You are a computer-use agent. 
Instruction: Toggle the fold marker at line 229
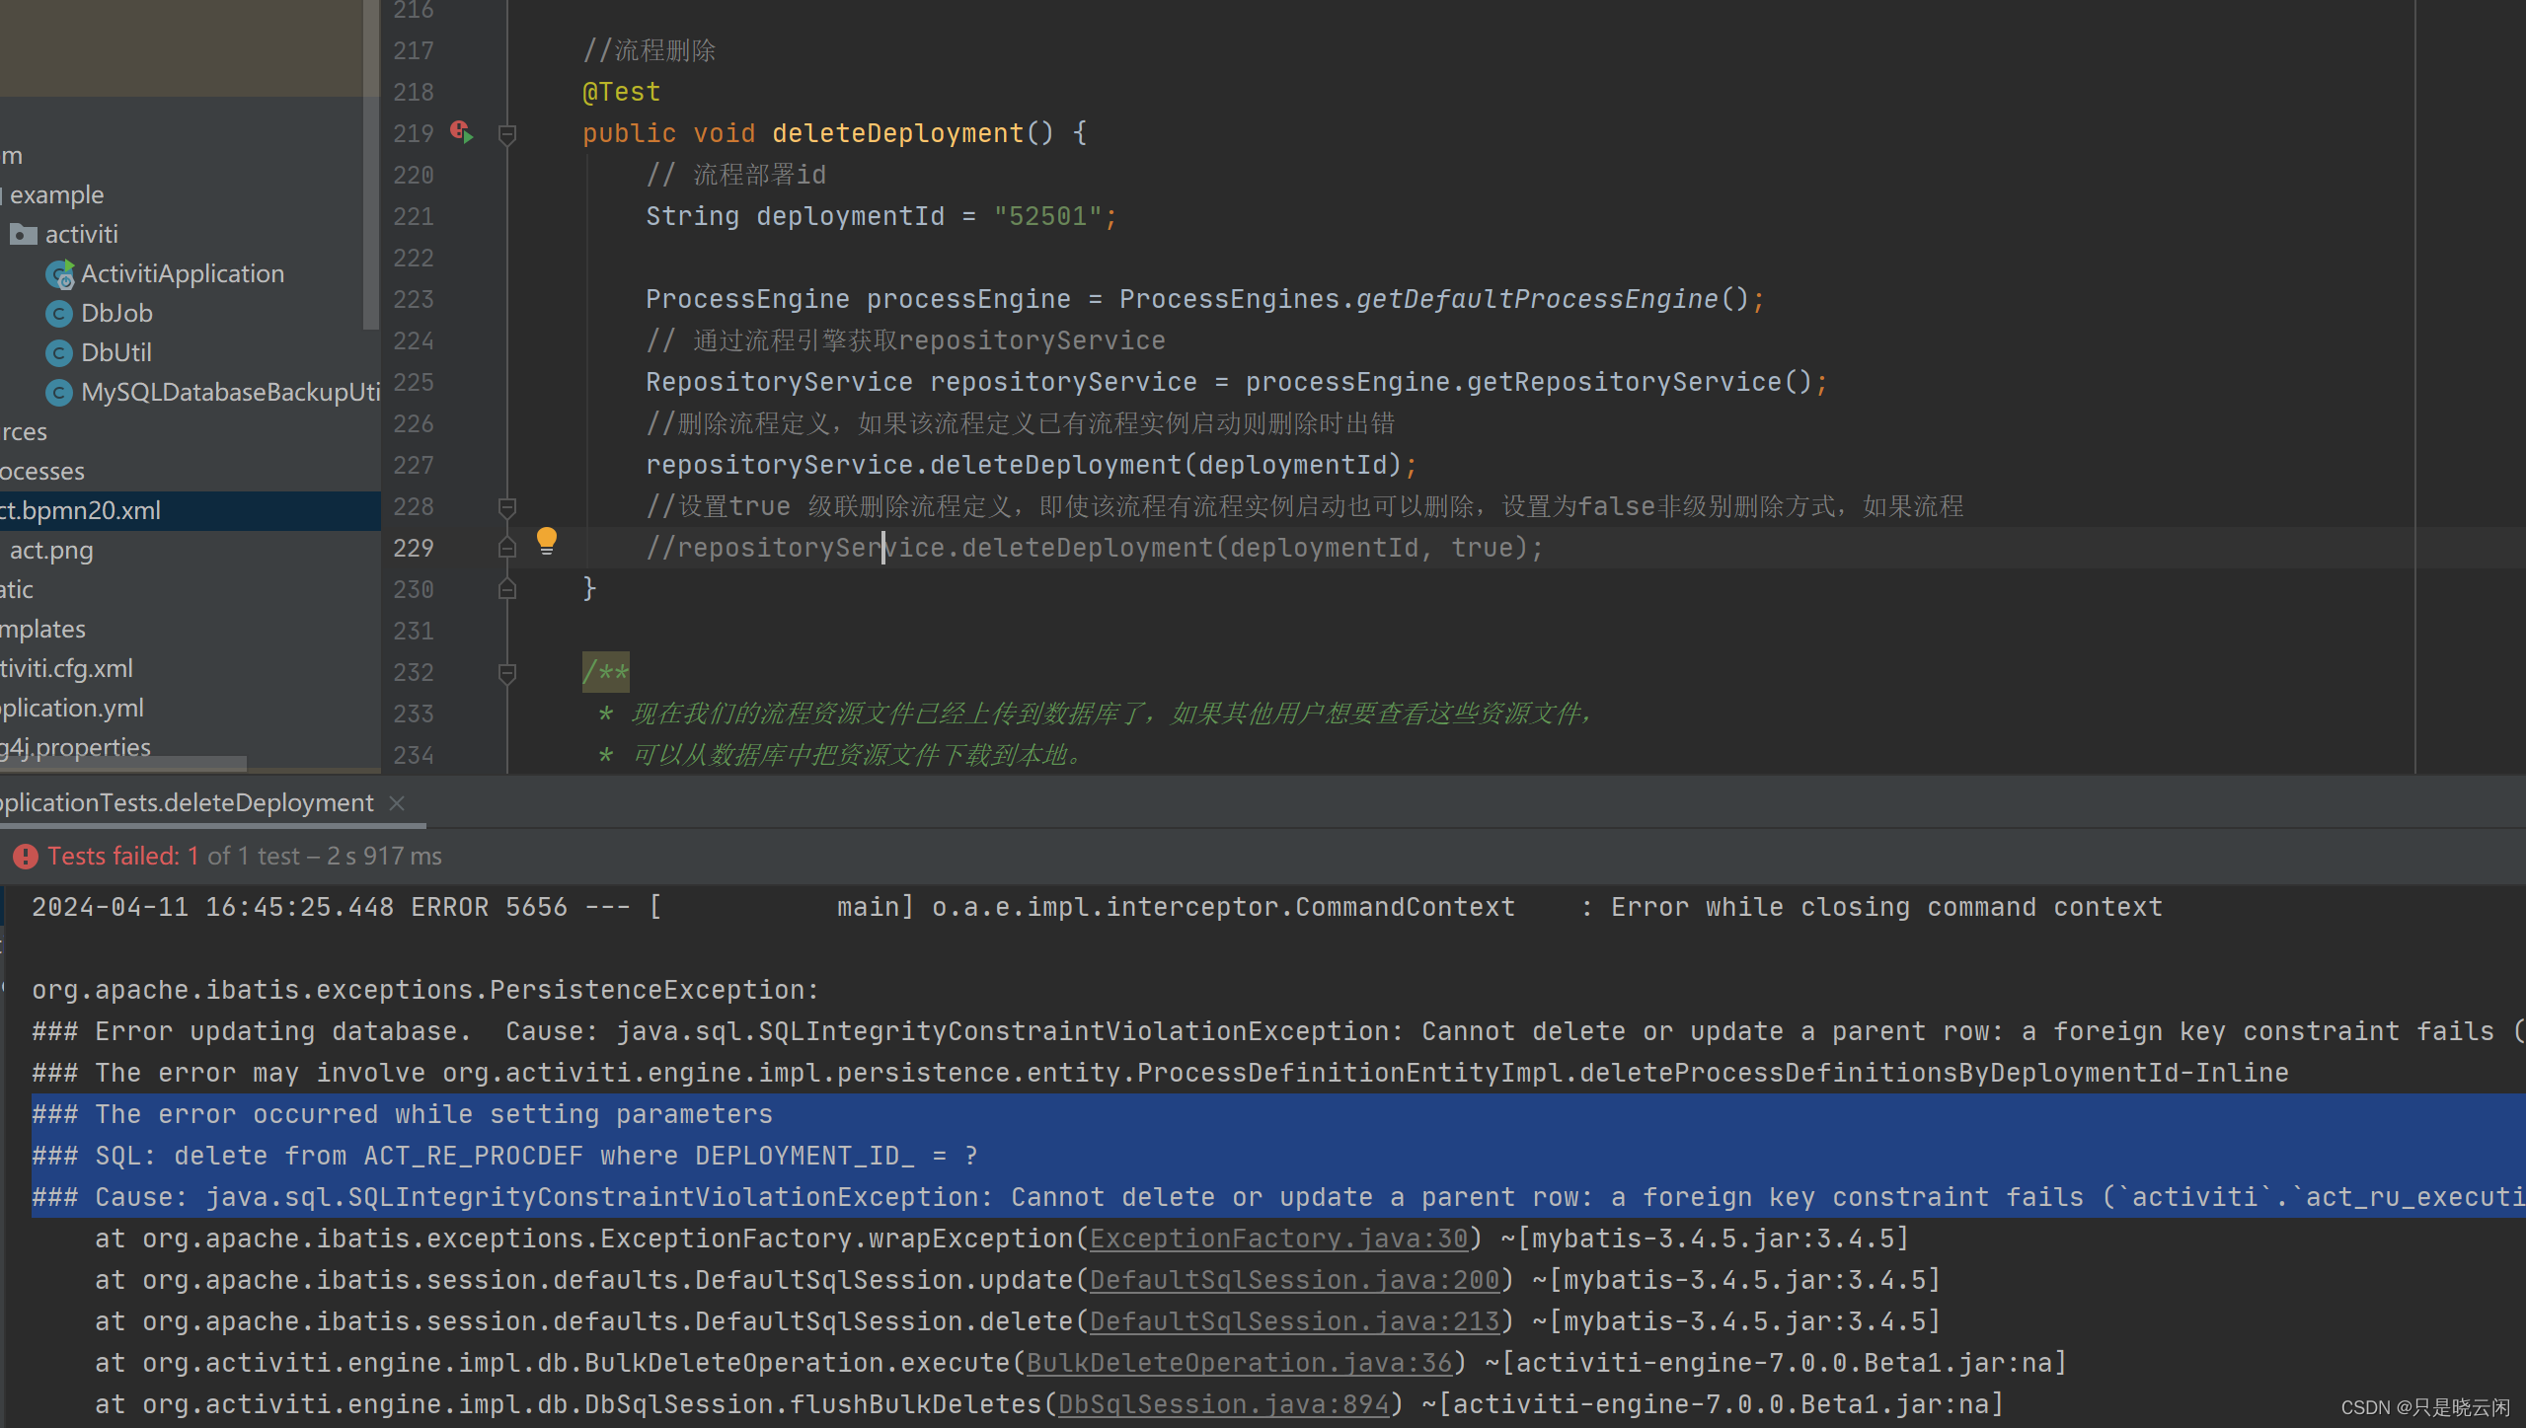click(507, 548)
